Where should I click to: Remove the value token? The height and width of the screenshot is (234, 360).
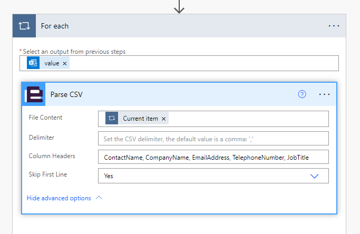(65, 63)
